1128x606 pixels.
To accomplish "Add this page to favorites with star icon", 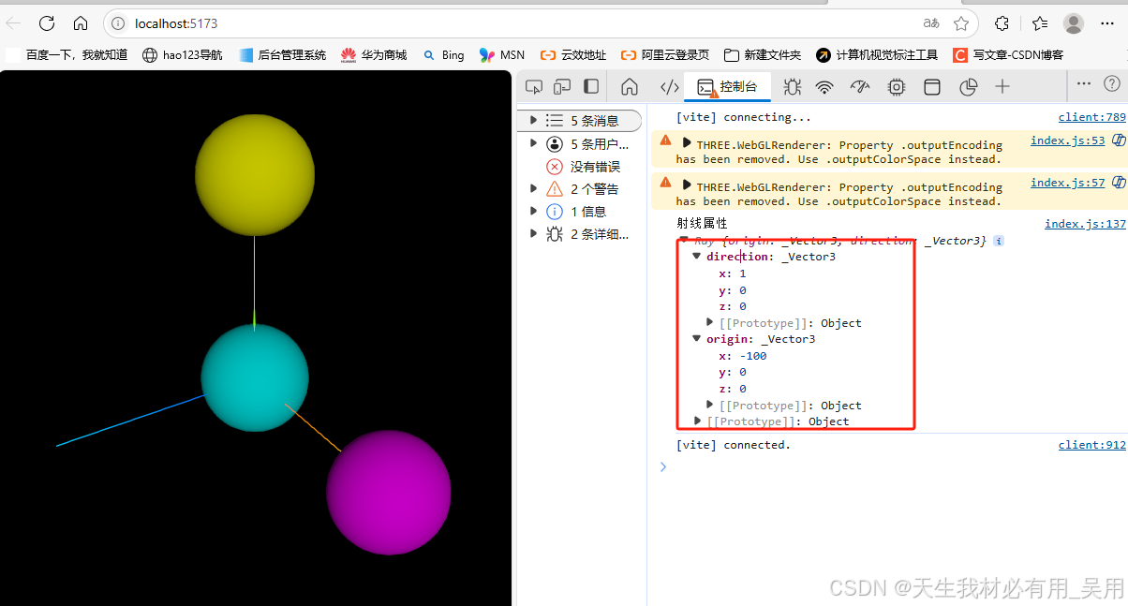I will 961,23.
